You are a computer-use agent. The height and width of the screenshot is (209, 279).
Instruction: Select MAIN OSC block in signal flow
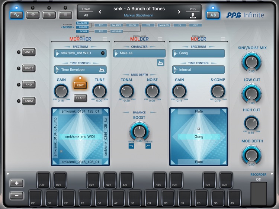(82, 23)
